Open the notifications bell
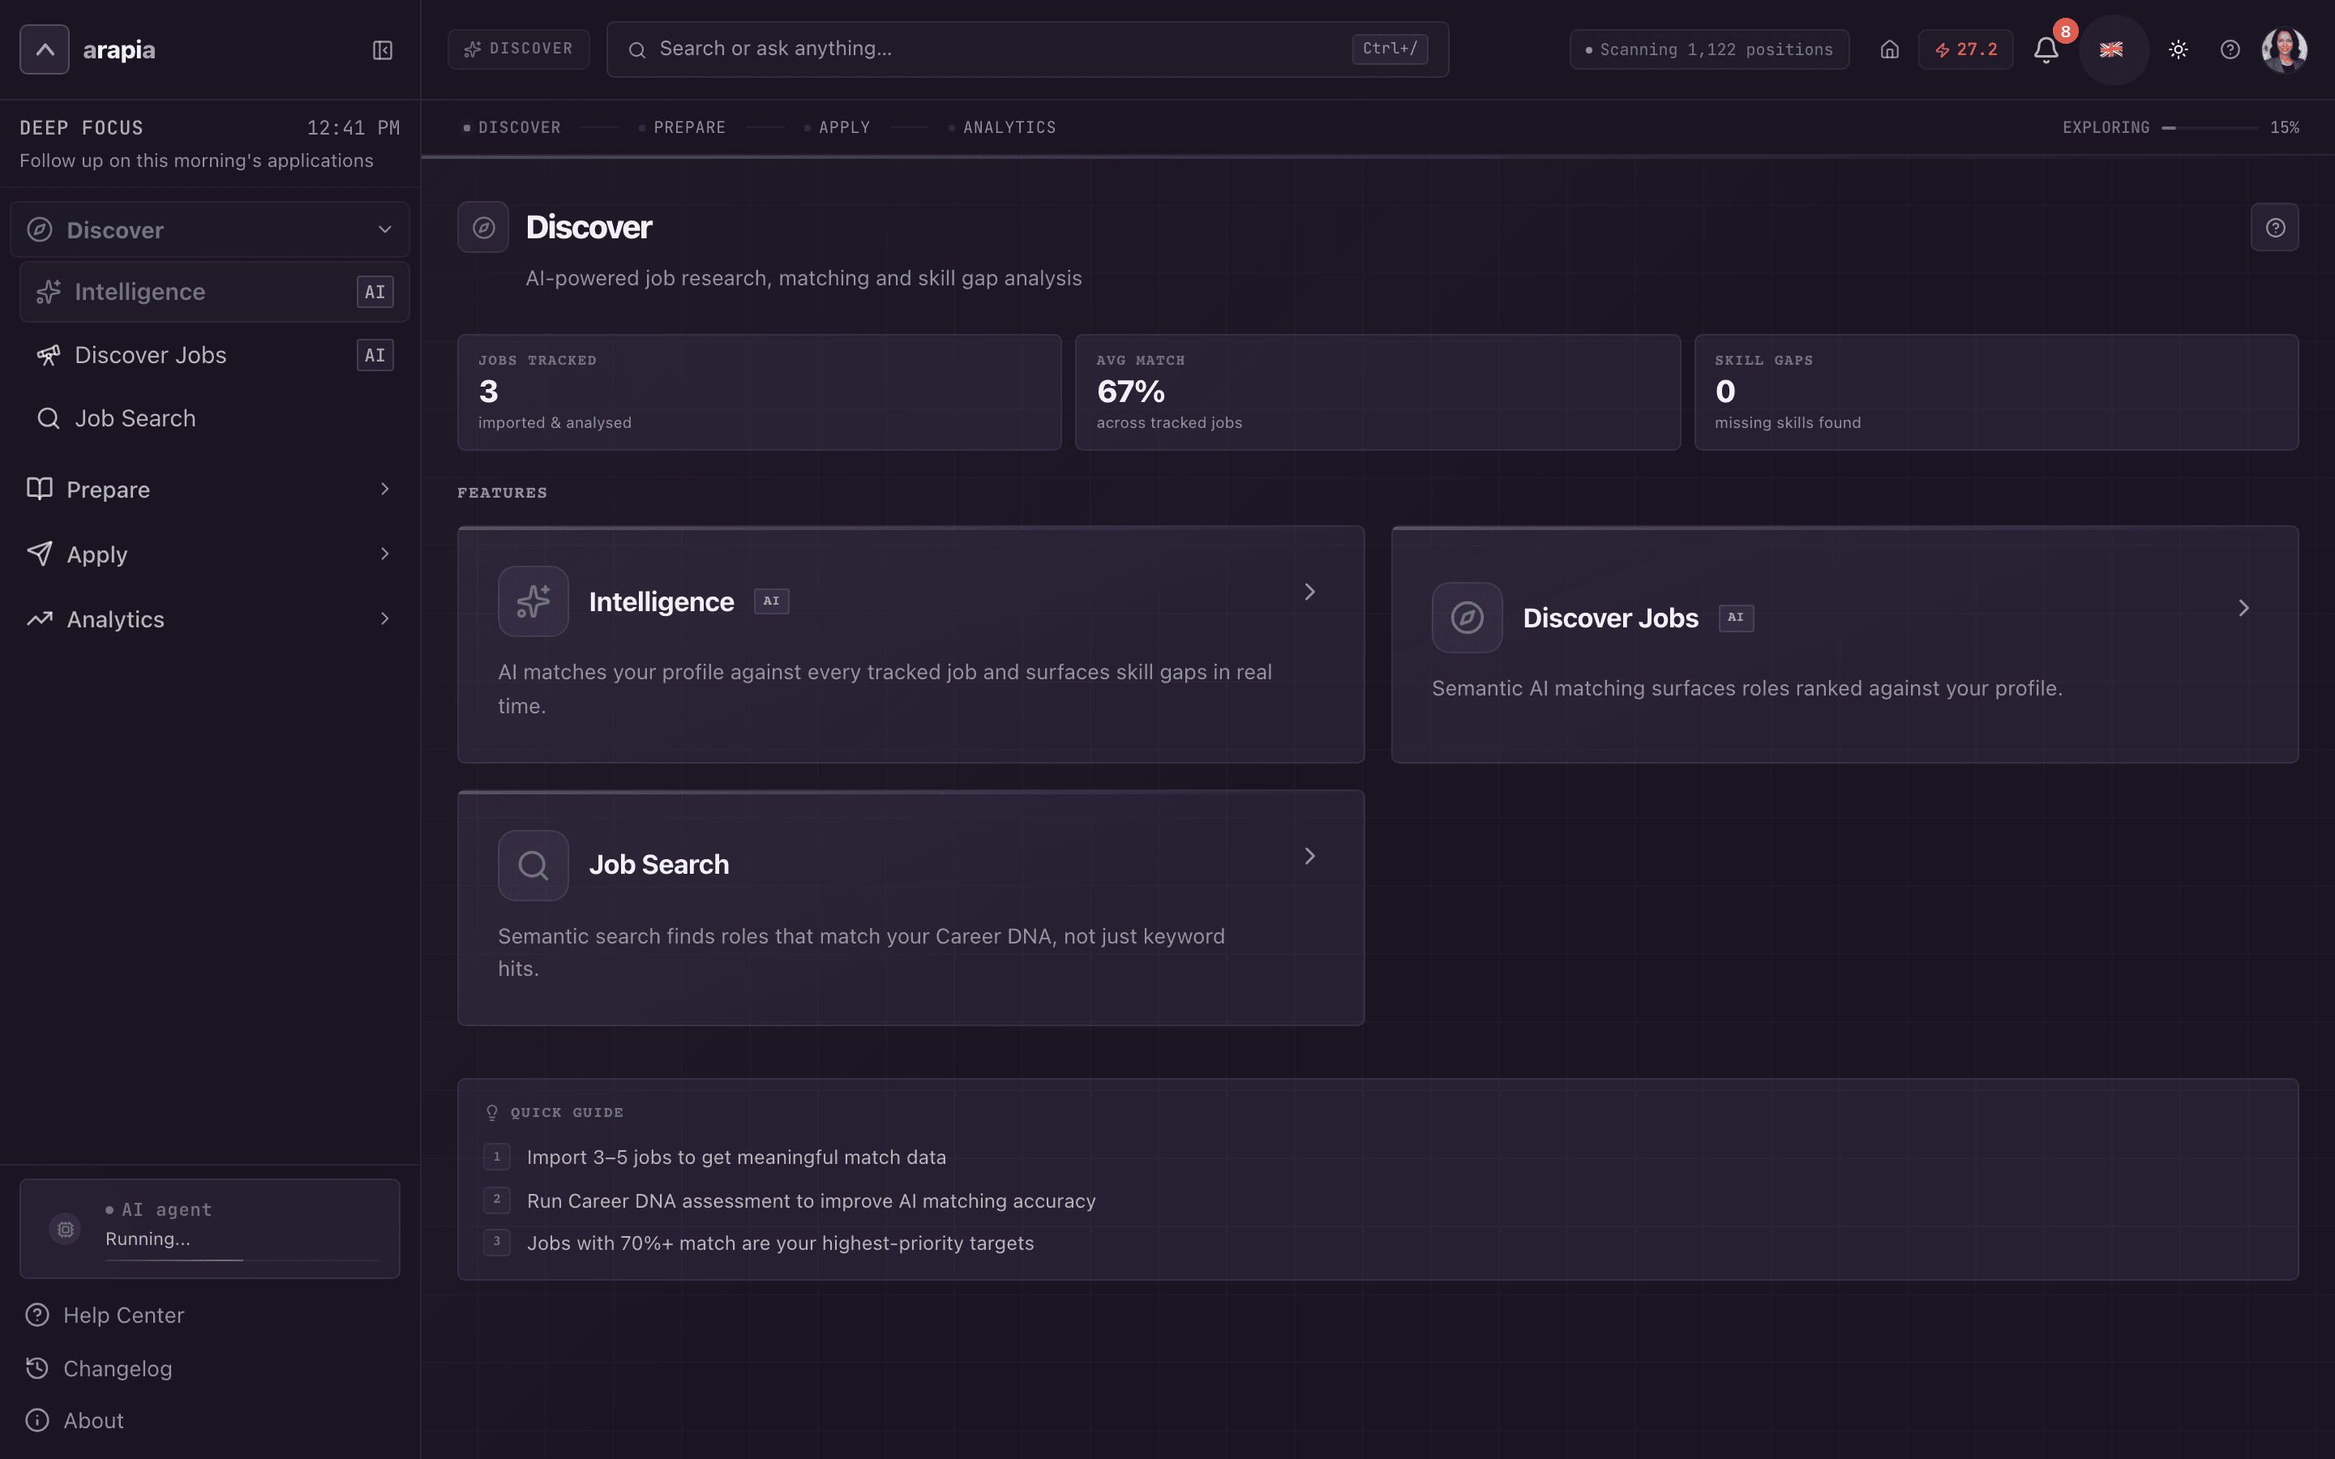Viewport: 2335px width, 1459px height. tap(2046, 49)
